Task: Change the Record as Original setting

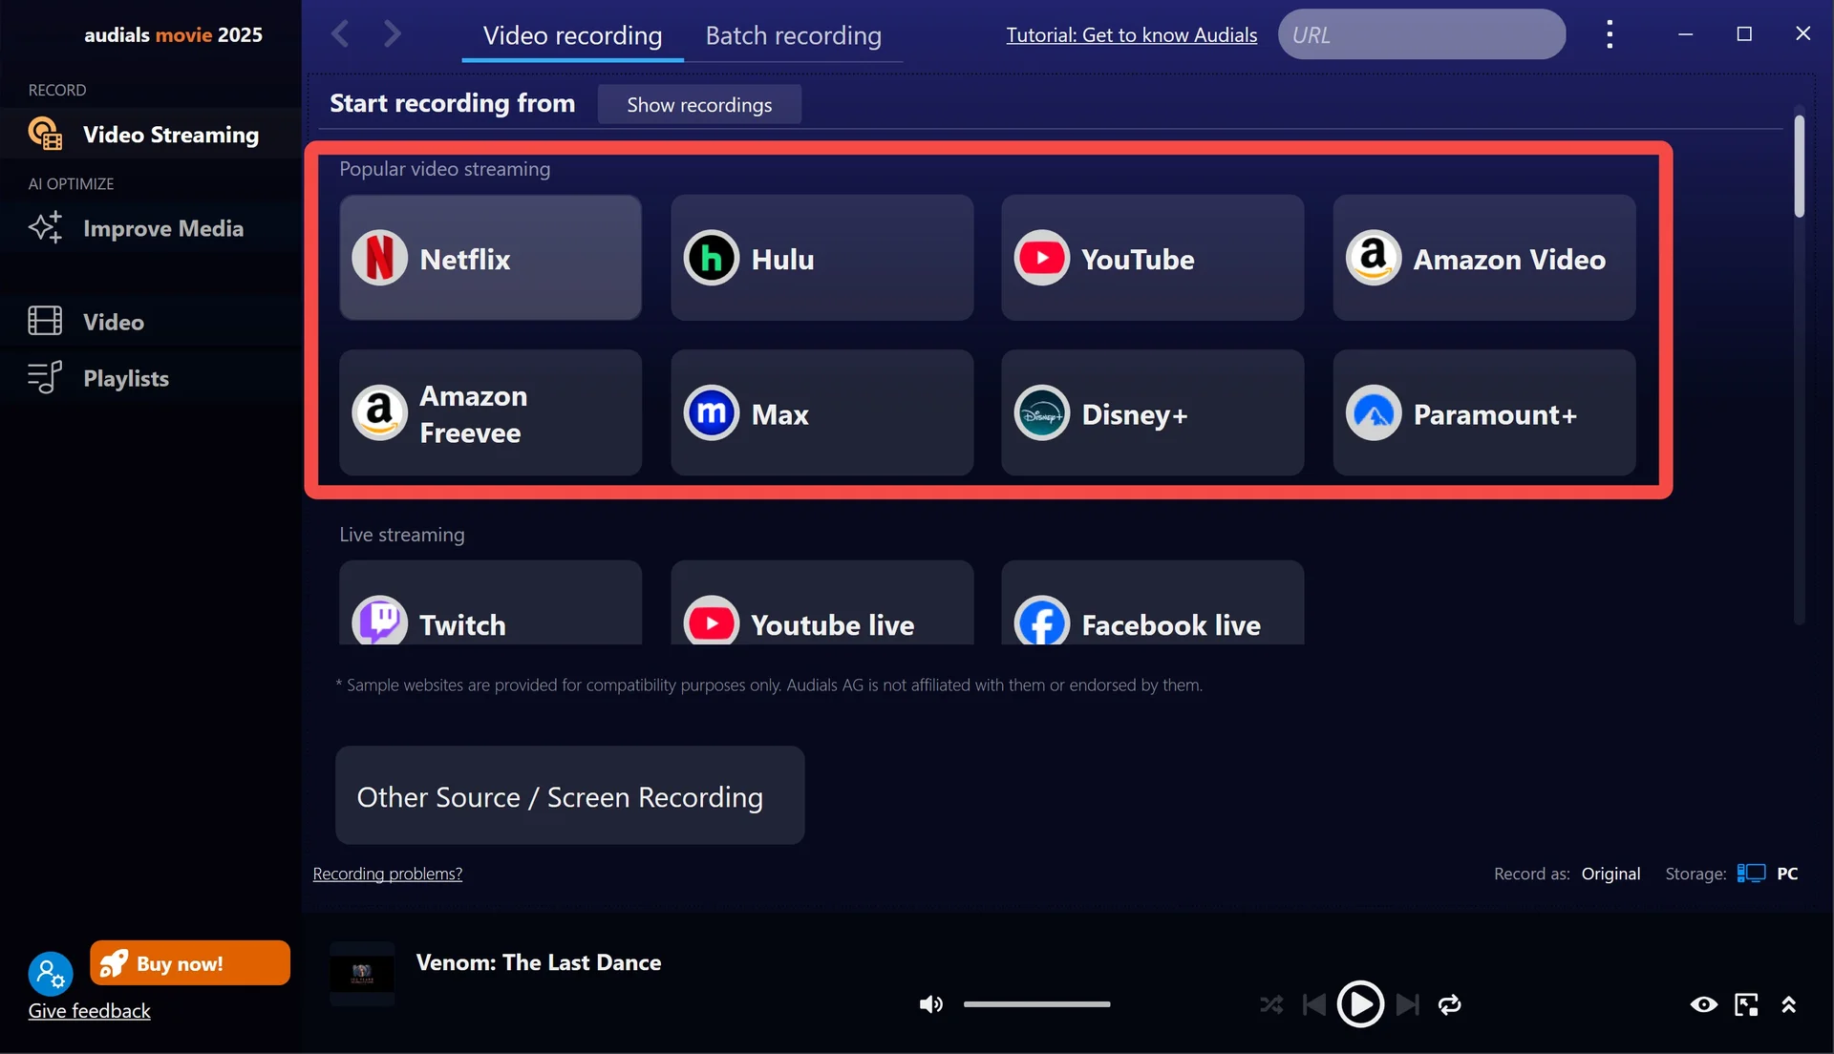Action: [x=1610, y=874]
